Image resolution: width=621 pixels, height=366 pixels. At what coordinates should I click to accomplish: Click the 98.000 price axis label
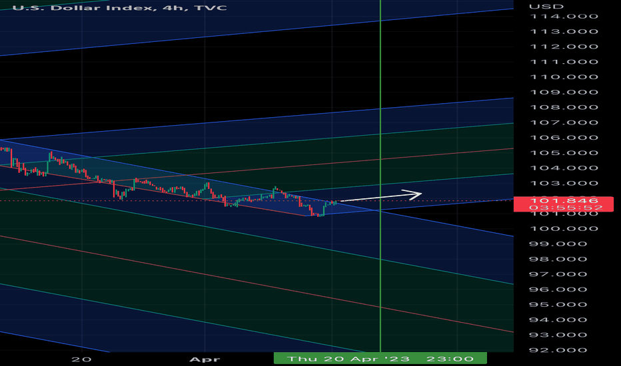pyautogui.click(x=558, y=259)
